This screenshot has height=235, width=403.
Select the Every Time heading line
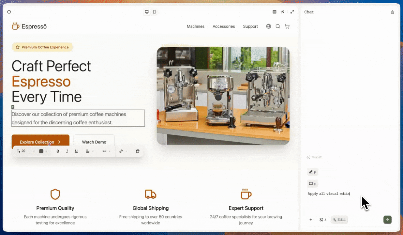47,97
